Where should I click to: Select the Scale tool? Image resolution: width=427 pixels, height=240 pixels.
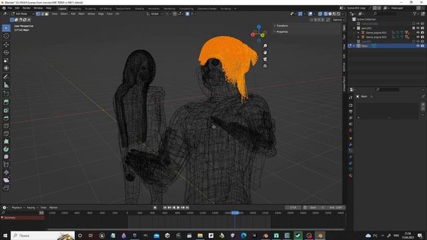tap(6, 61)
